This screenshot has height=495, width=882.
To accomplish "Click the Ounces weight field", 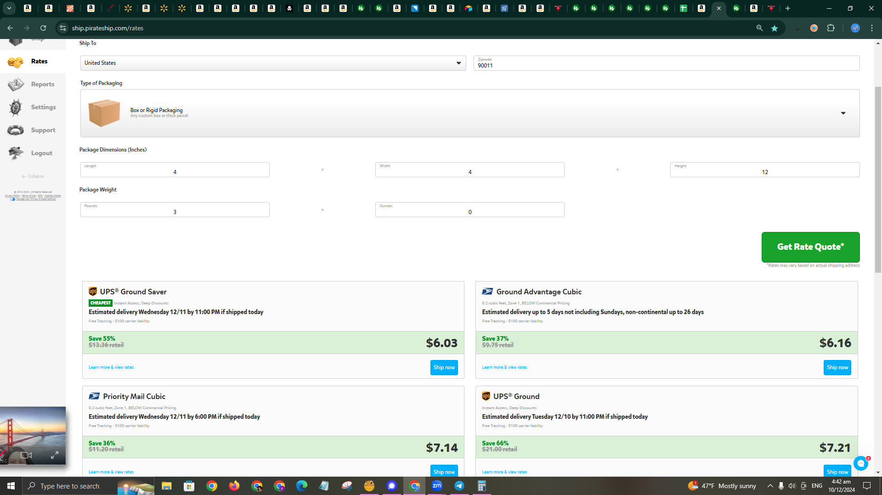I will pyautogui.click(x=469, y=210).
